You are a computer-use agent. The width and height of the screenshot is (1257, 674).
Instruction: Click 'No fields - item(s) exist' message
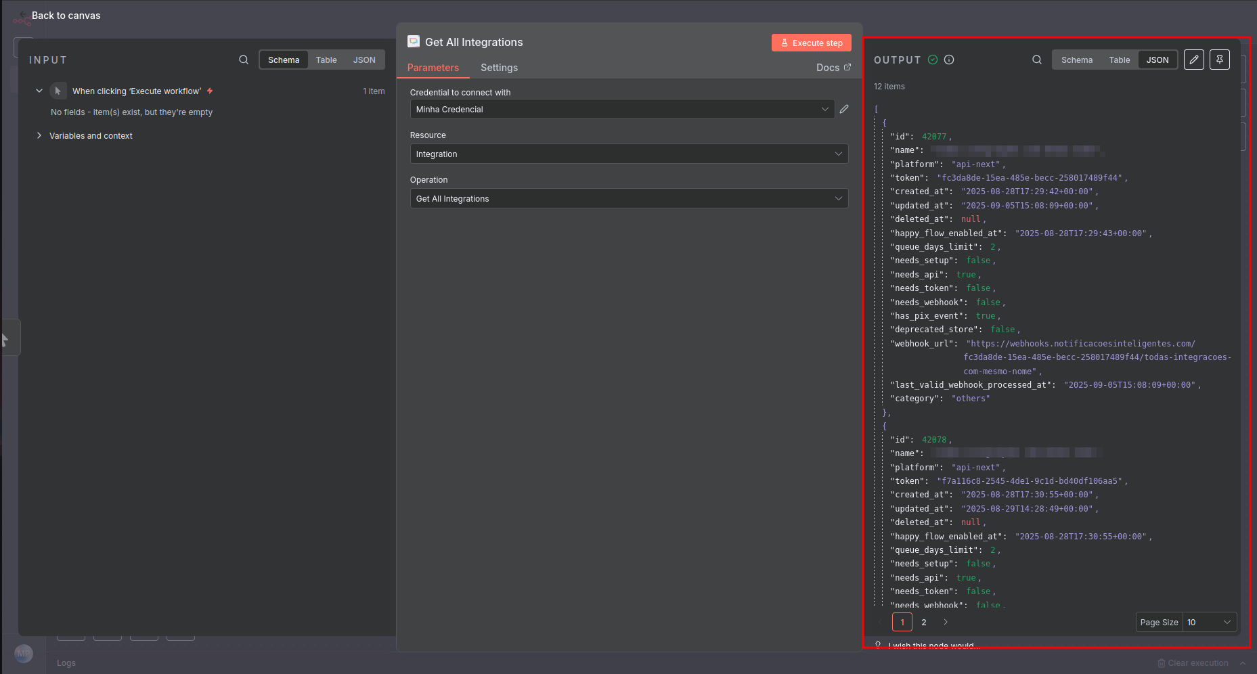[131, 112]
